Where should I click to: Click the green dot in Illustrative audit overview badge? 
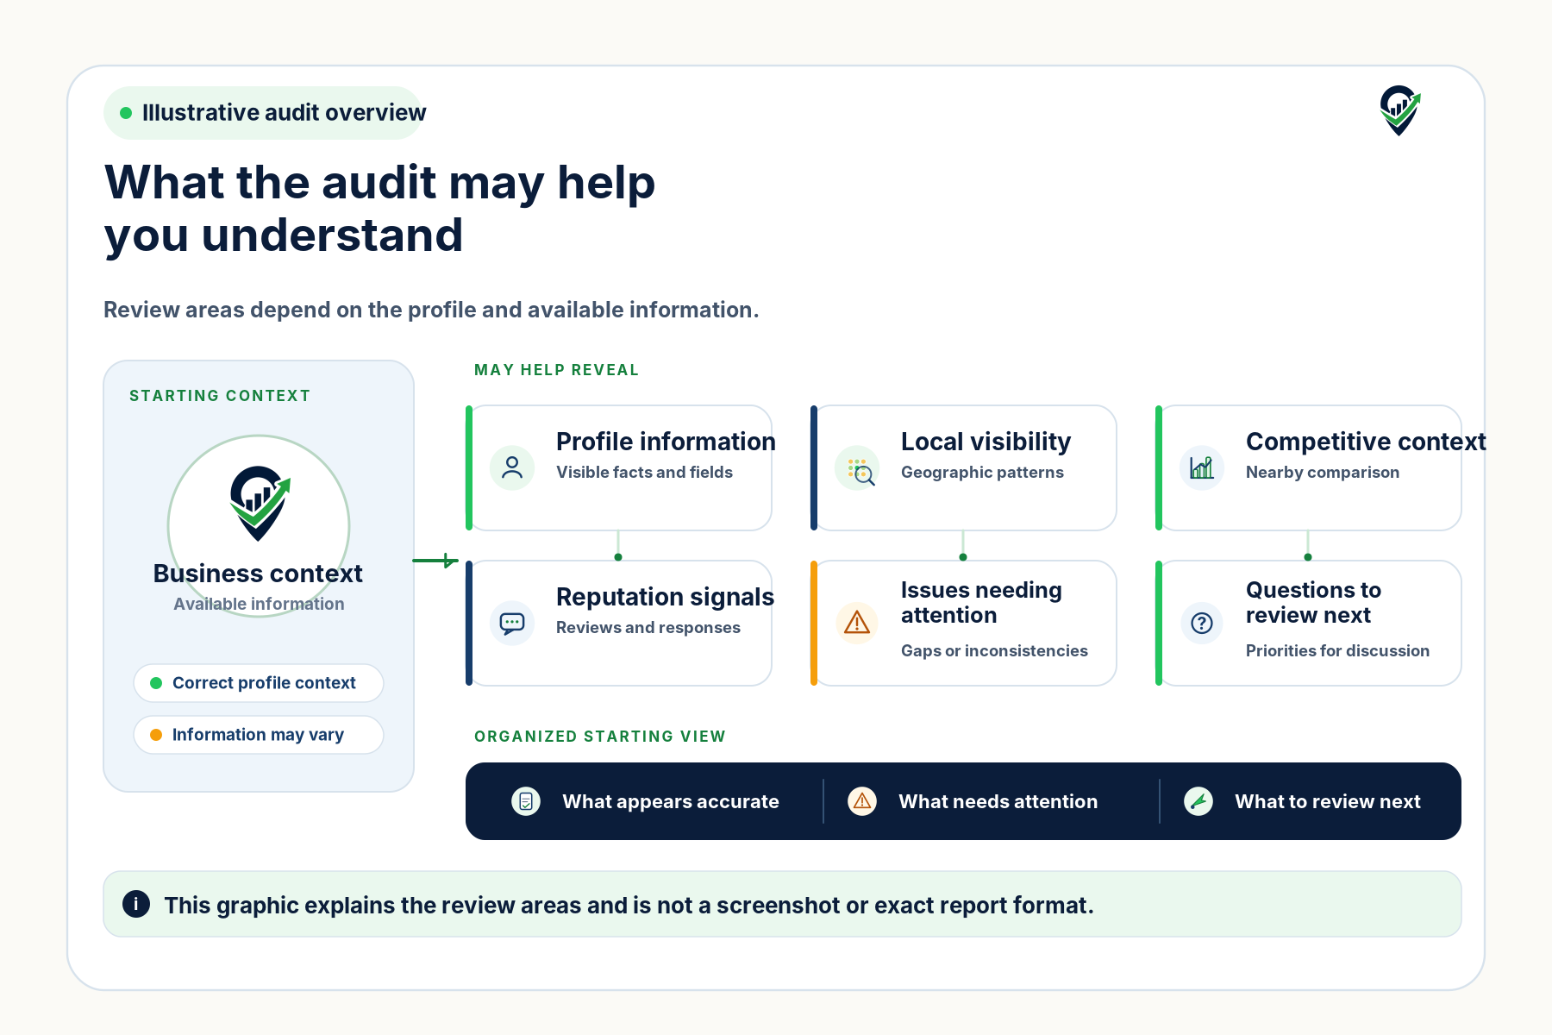coord(126,113)
